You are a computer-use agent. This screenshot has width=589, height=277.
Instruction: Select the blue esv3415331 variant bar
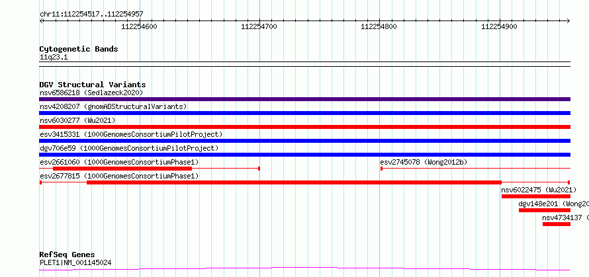(304, 141)
